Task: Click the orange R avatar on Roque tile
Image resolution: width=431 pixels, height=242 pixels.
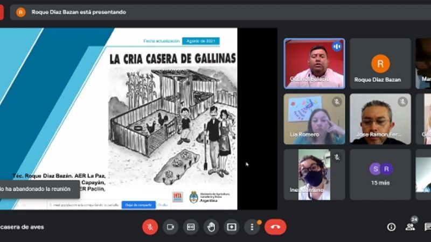Action: [380, 63]
